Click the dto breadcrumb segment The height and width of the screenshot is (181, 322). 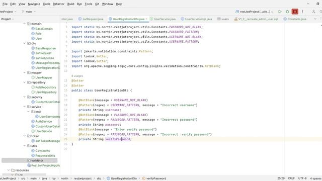[99, 178]
